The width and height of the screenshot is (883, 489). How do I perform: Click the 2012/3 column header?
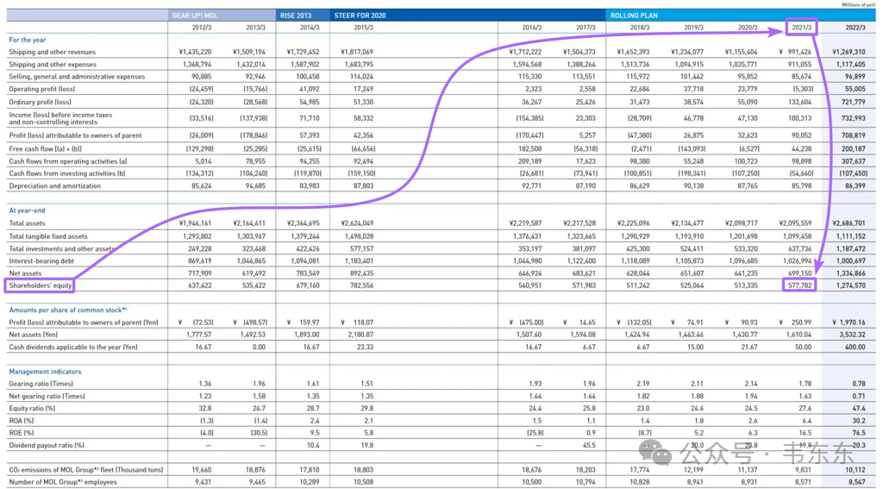pos(202,28)
